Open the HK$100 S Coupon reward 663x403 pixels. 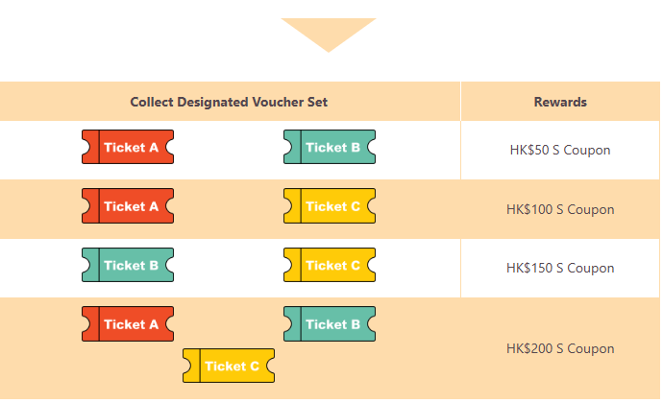[560, 209]
